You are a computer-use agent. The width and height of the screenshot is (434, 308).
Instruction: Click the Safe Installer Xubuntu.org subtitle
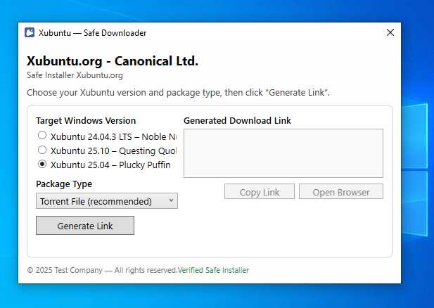[75, 75]
